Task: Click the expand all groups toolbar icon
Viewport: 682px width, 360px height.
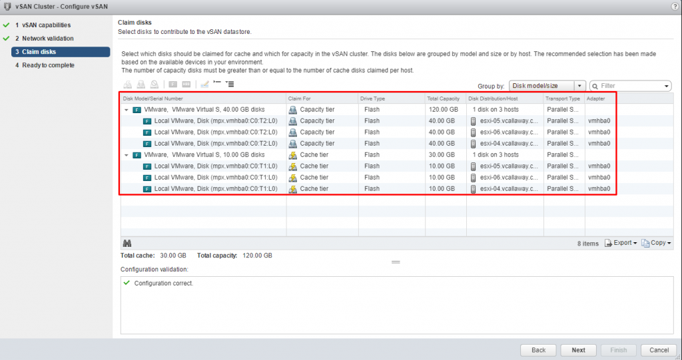Action: 230,84
